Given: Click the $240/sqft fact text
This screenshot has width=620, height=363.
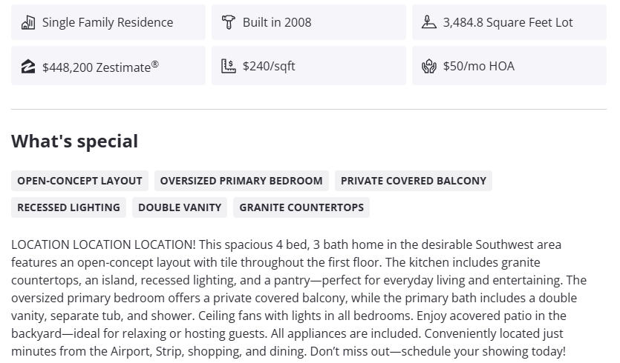Looking at the screenshot, I should (269, 66).
